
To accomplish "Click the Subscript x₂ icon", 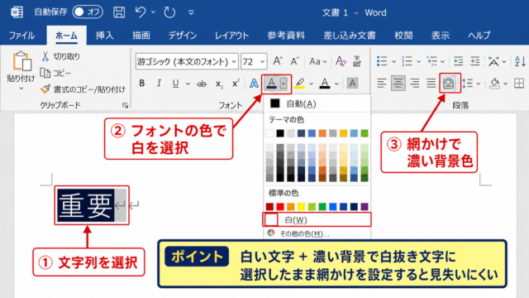I will point(219,84).
